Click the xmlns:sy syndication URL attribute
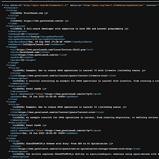Viewport: 159px width, 159px height. pos(114,5)
